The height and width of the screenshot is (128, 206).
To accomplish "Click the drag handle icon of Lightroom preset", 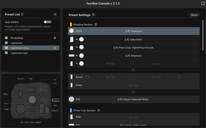I will point(6,43).
